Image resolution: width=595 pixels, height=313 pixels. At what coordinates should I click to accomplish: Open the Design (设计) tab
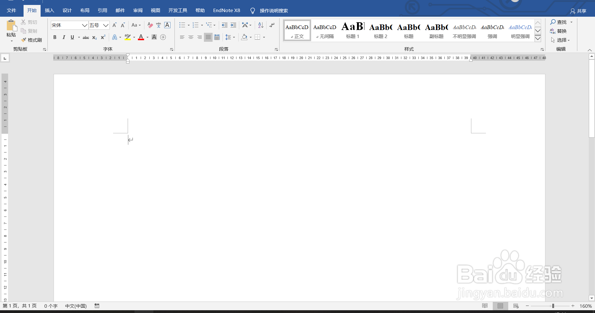point(67,11)
